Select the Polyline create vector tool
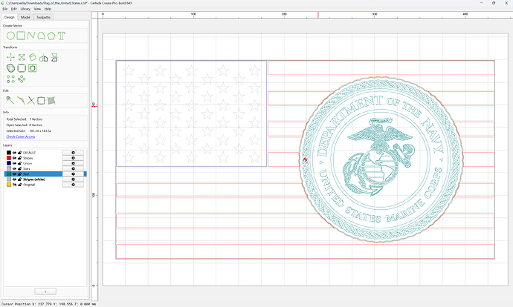The image size is (513, 307). (31, 36)
